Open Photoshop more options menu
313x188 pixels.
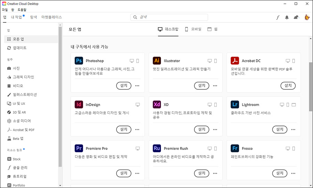pos(137,86)
